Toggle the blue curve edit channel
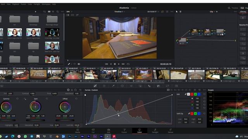This screenshot has width=248, height=139. tap(199, 94)
